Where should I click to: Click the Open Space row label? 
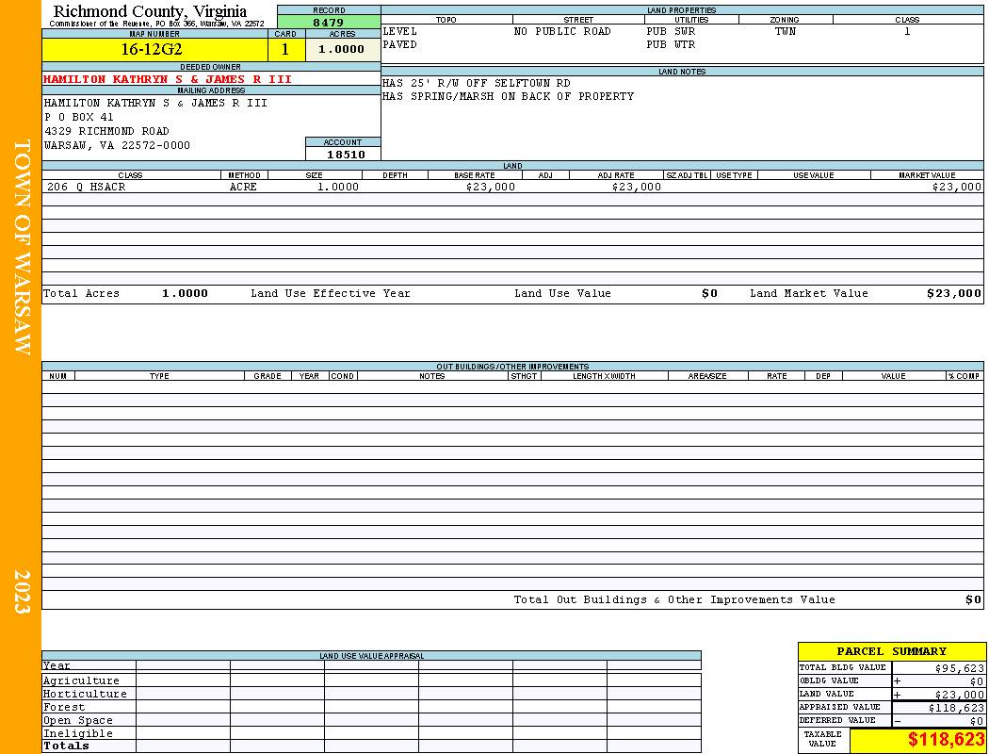click(x=77, y=721)
